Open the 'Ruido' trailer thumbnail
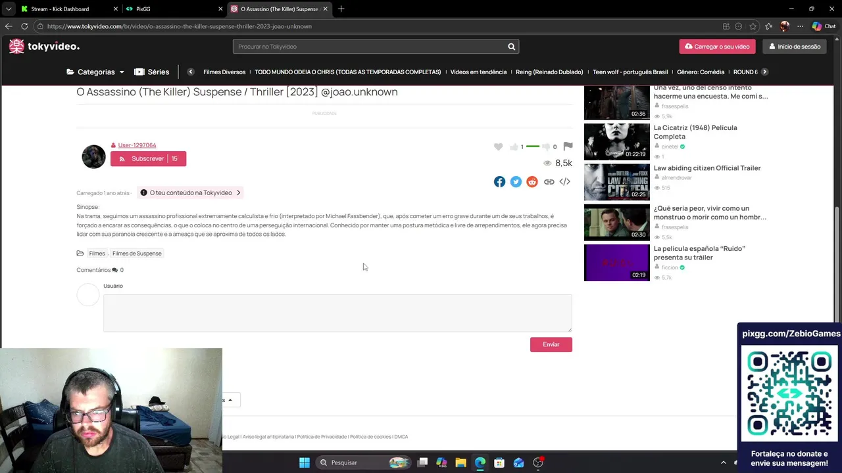The height and width of the screenshot is (473, 842). 616,263
